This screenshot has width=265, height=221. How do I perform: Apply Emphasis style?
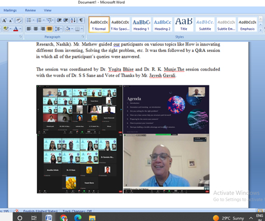(x=247, y=24)
